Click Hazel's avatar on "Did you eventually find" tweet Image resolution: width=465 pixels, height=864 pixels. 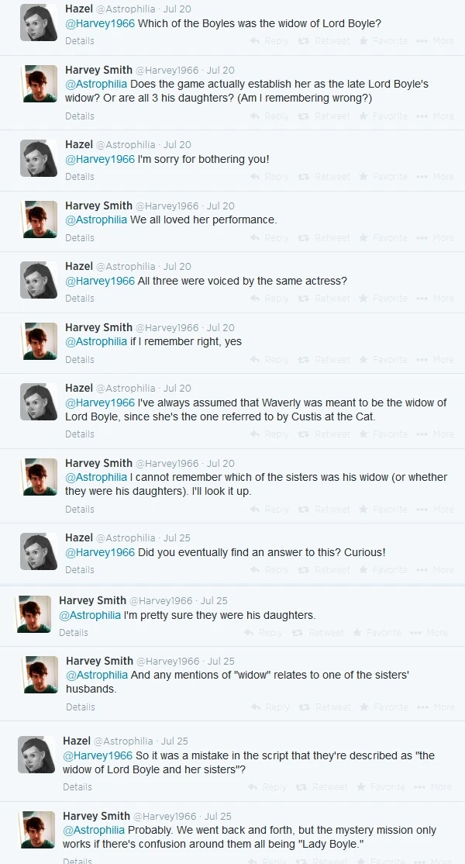pos(39,552)
